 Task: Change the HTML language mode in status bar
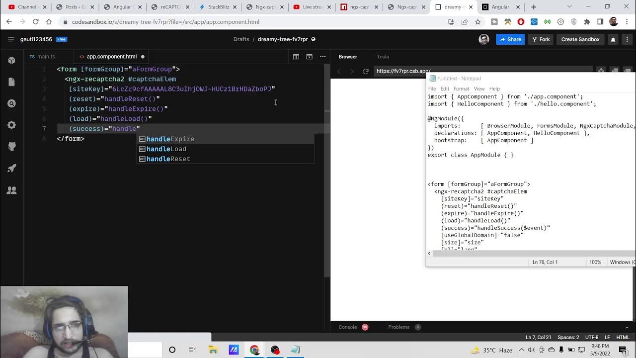click(623, 337)
